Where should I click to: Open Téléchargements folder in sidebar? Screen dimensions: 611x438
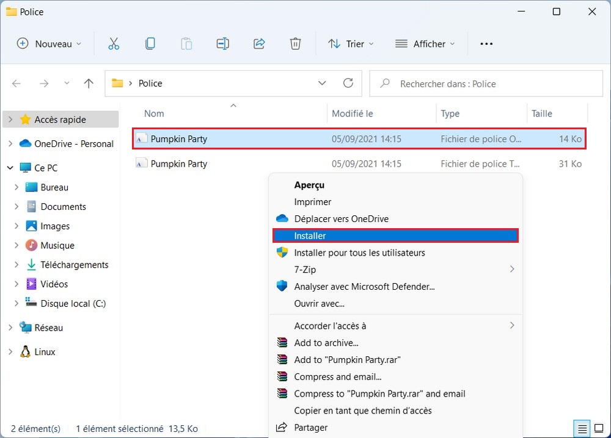tap(74, 265)
